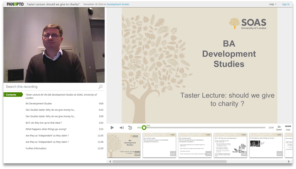Change playback speed 1x

[x=279, y=128]
